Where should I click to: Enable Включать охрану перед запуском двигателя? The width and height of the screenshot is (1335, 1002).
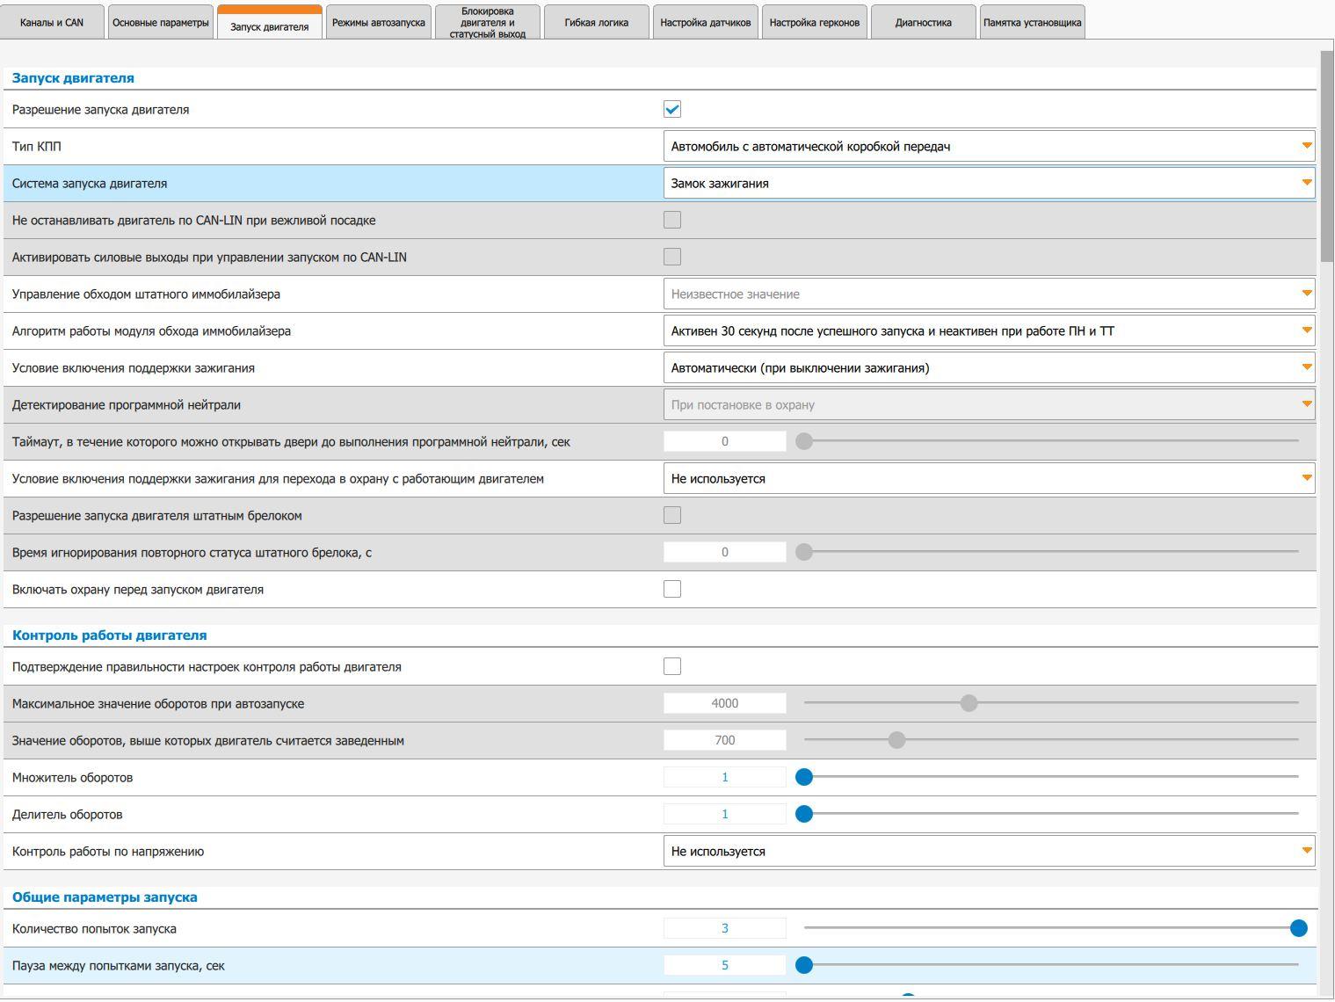tap(672, 589)
